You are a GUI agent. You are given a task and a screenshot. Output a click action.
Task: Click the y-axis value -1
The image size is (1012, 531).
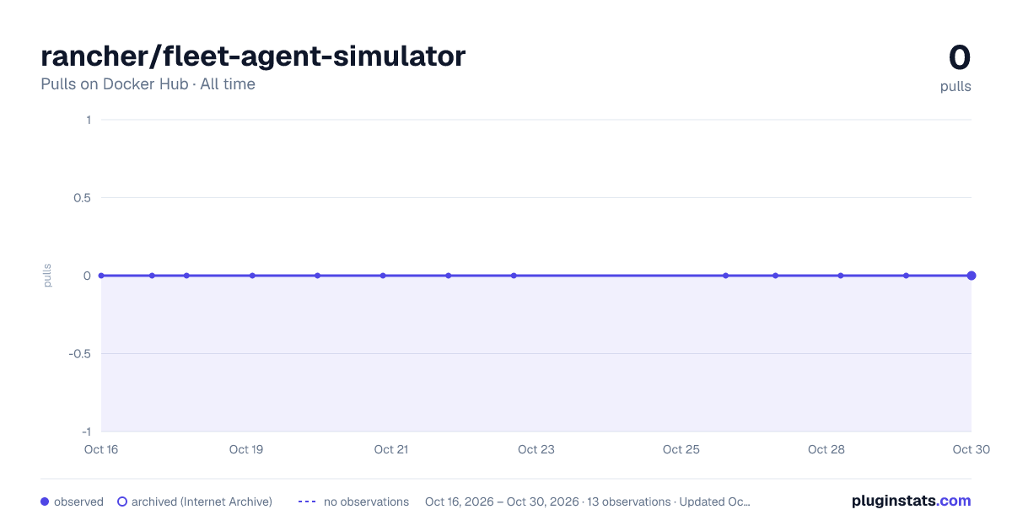86,432
